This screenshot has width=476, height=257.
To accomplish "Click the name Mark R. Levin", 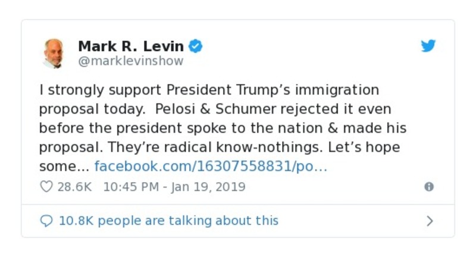I will pyautogui.click(x=131, y=46).
